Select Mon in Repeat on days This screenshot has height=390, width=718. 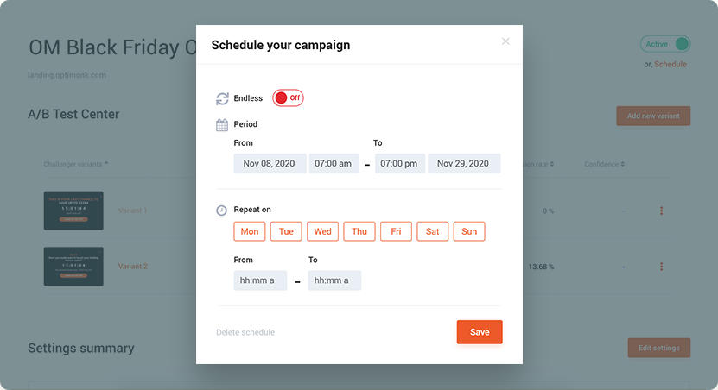(250, 231)
